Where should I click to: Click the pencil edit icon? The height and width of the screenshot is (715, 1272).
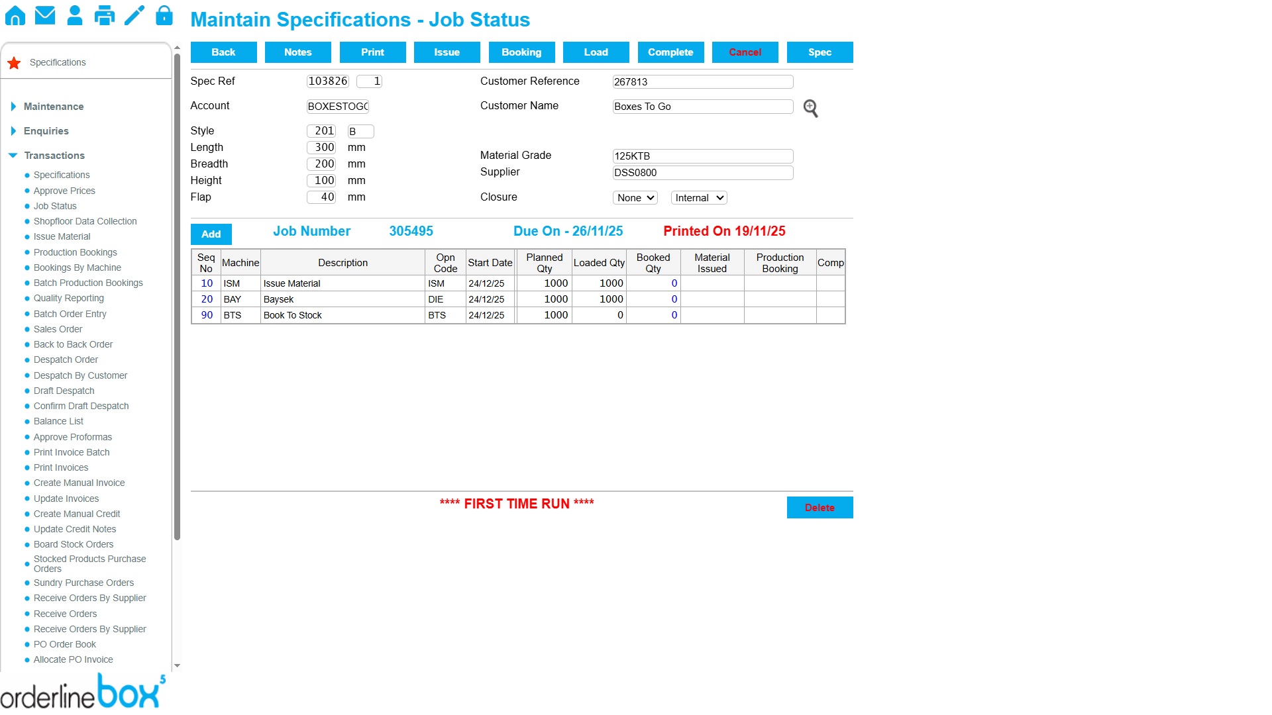pyautogui.click(x=134, y=15)
